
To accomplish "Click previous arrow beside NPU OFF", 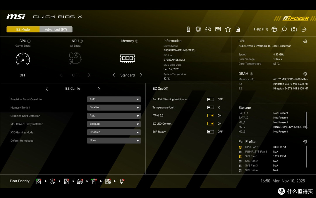I will coord(61,75).
